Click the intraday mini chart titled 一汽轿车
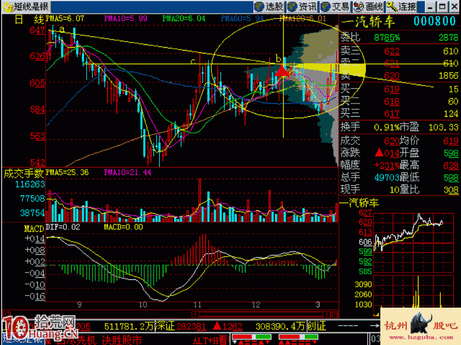Image resolution: width=461 pixels, height=345 pixels. click(x=413, y=243)
